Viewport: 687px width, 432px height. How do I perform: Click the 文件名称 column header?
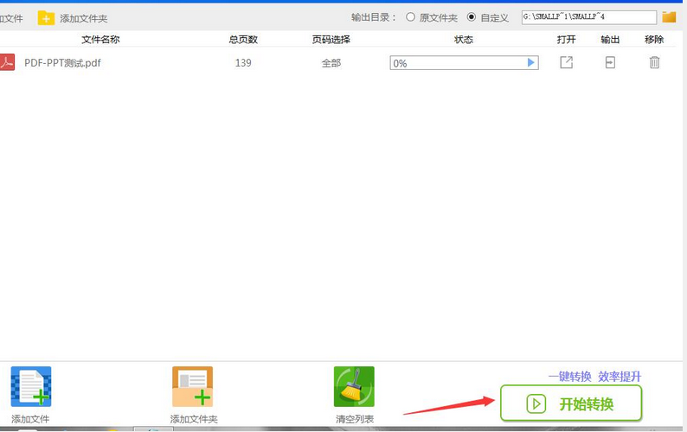(x=100, y=40)
